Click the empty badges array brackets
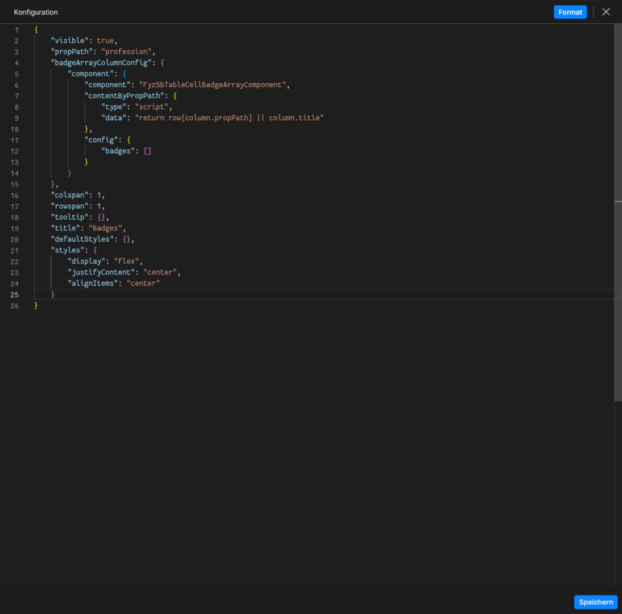The image size is (622, 614). click(x=148, y=150)
